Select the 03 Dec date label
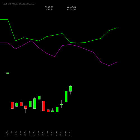Image resolution: width=140 pixels, height=140 pixels. click(x=65, y=133)
